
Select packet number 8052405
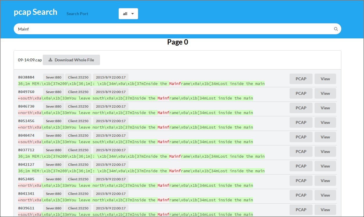tap(26, 179)
